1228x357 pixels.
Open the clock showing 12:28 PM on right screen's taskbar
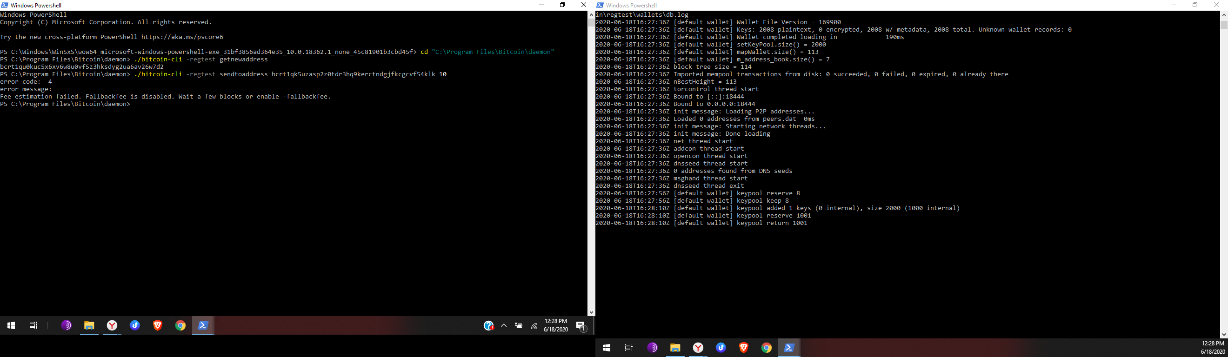(1213, 347)
